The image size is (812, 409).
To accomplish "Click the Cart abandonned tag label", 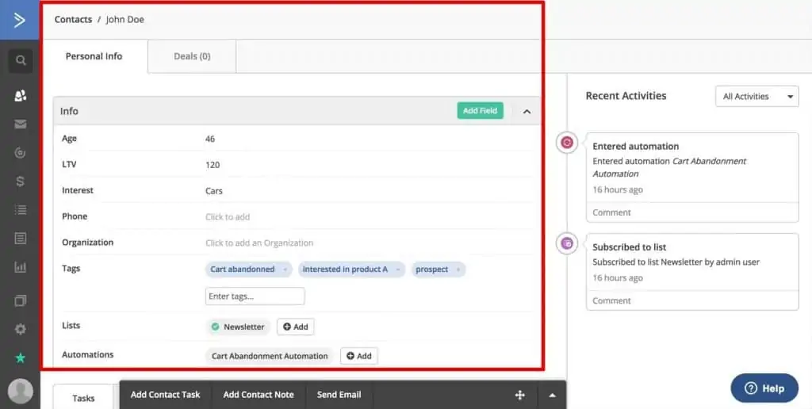I will pyautogui.click(x=243, y=269).
